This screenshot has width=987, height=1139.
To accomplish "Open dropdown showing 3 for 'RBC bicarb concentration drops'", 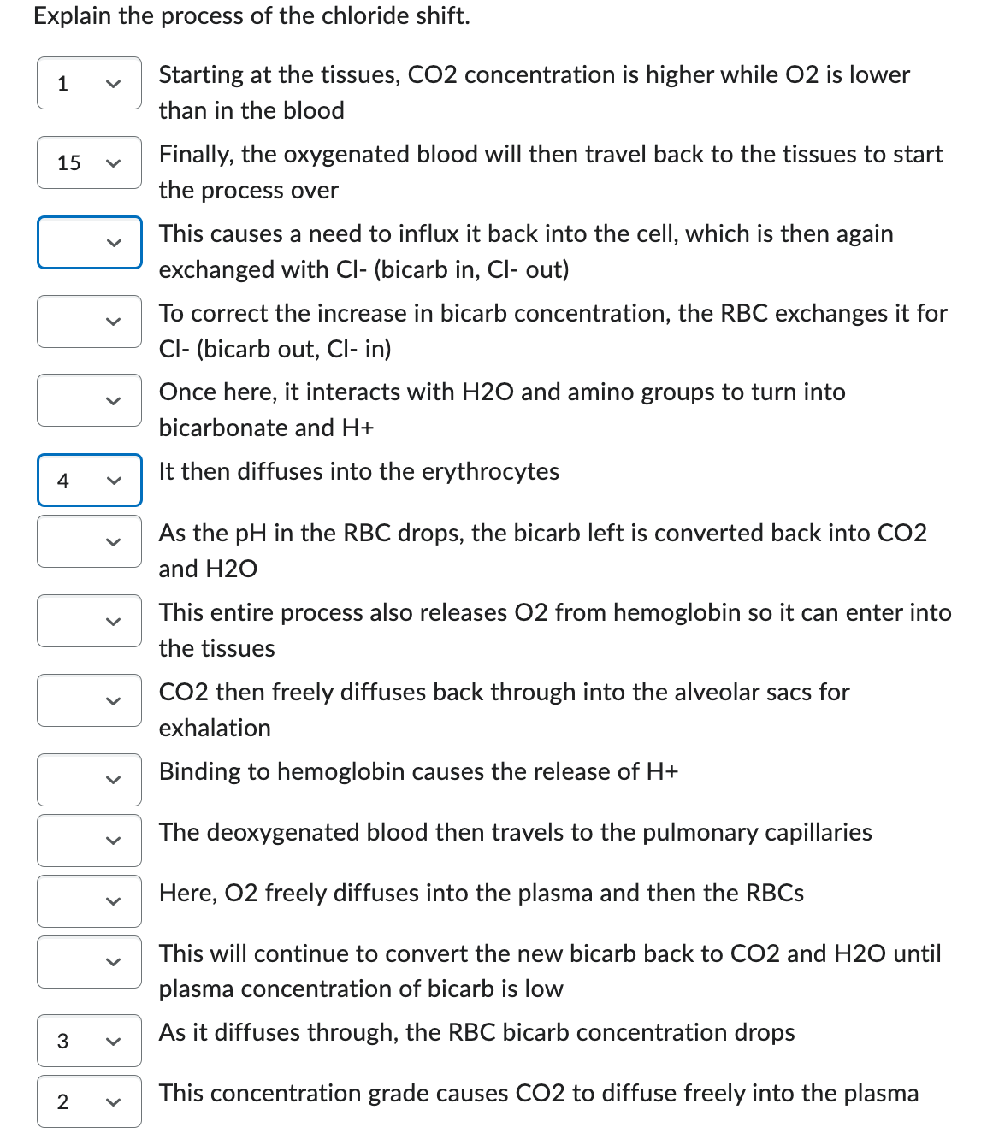I will [89, 1041].
